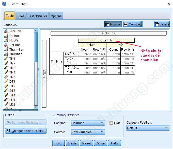
Task: Open the Position dropdown set to Columns
Action: coord(88,123)
